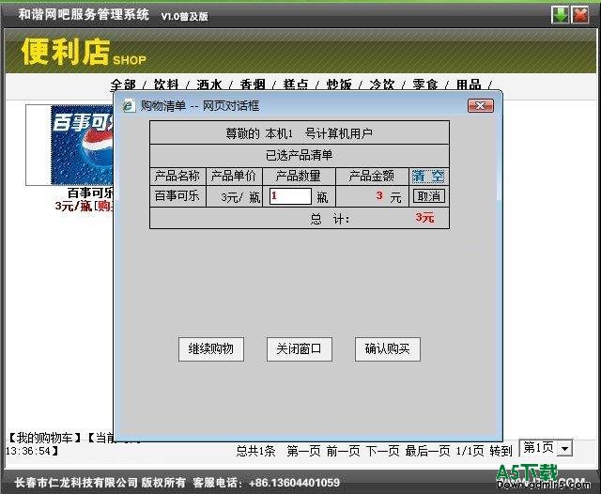The width and height of the screenshot is (601, 494).
Task: Open the 用品 category
Action: pyautogui.click(x=469, y=85)
